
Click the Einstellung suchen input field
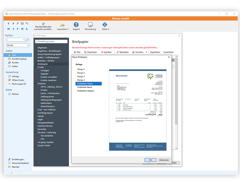(51, 42)
